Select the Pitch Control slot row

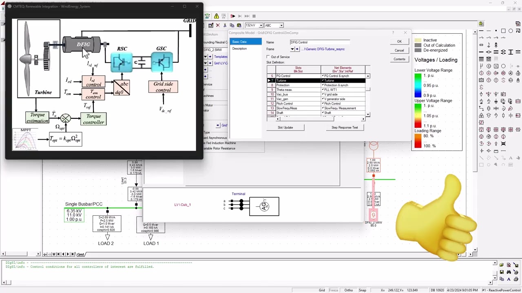click(x=316, y=103)
